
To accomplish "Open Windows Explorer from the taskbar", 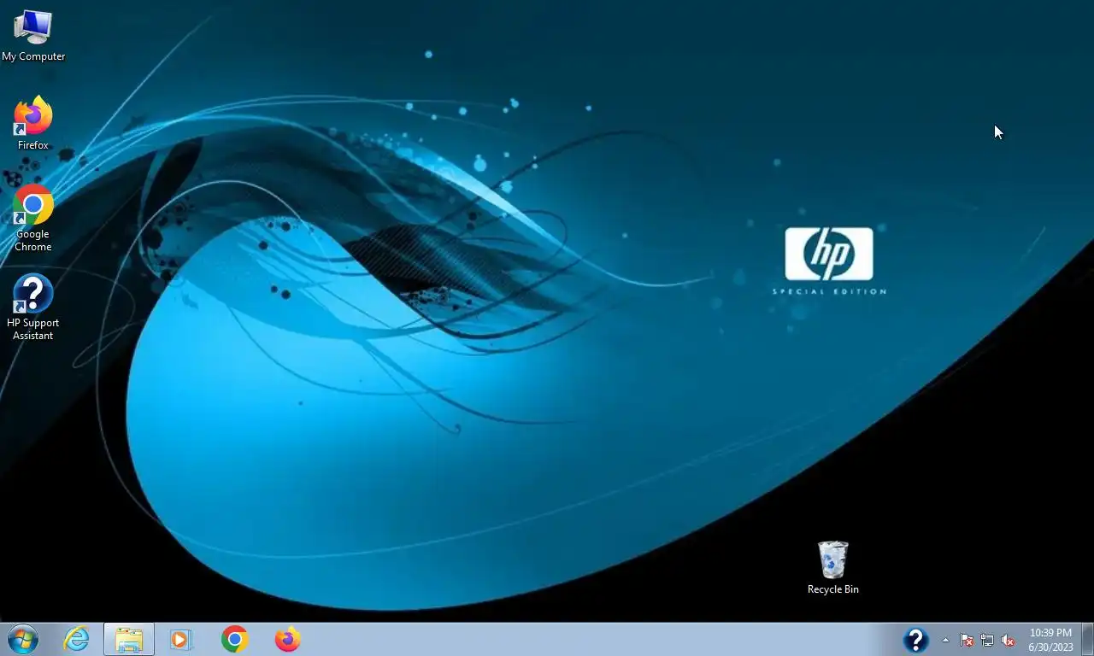I will [129, 639].
